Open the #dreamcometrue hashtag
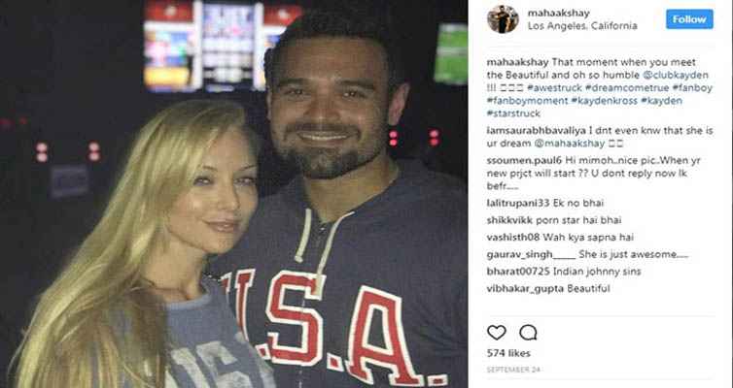Viewport: 733px width, 388px height. [x=627, y=87]
